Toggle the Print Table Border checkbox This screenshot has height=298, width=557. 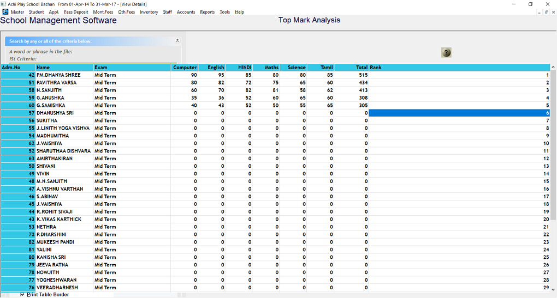(22, 295)
